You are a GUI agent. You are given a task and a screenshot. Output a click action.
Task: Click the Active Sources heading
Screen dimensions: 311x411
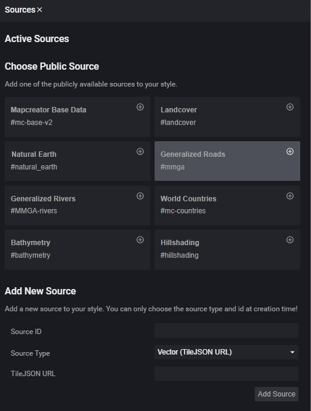coord(37,39)
